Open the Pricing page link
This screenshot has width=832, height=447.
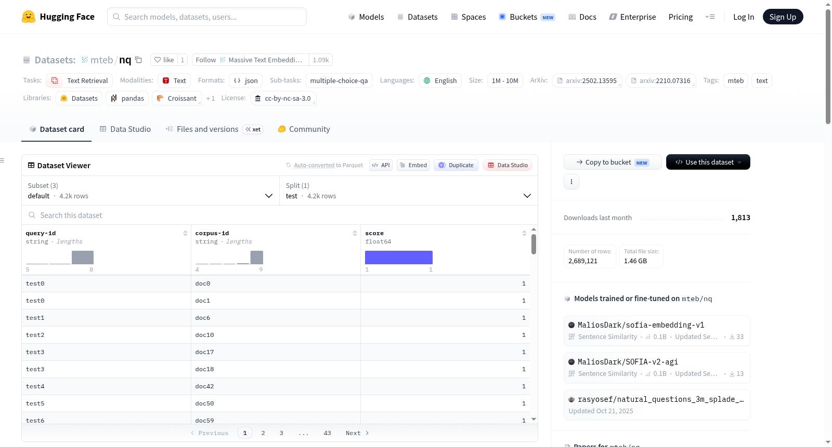(x=681, y=17)
